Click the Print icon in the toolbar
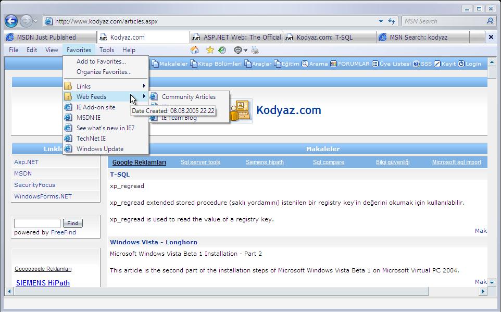The height and width of the screenshot is (312, 501). pyautogui.click(x=255, y=50)
